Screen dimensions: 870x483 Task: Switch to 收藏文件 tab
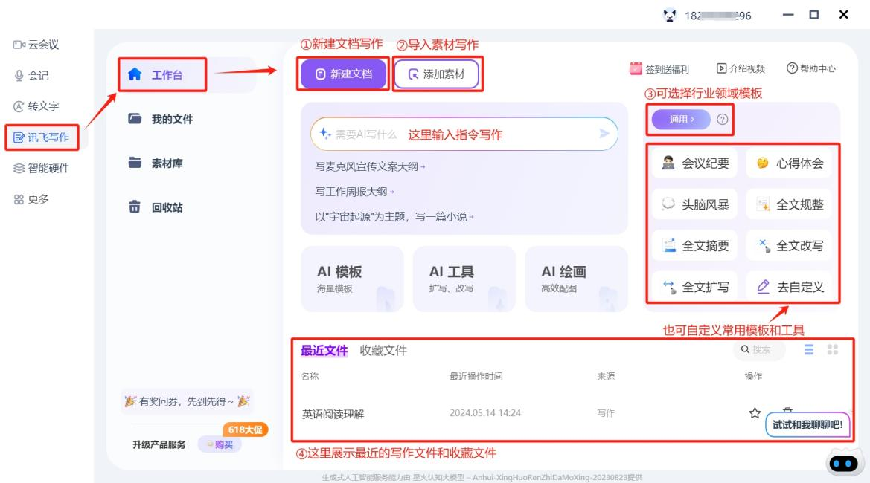pyautogui.click(x=383, y=350)
